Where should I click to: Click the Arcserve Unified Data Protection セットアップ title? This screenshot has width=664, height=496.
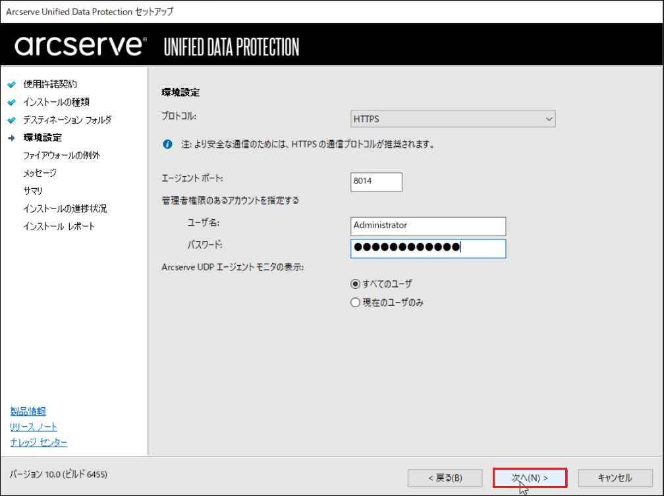click(x=90, y=11)
